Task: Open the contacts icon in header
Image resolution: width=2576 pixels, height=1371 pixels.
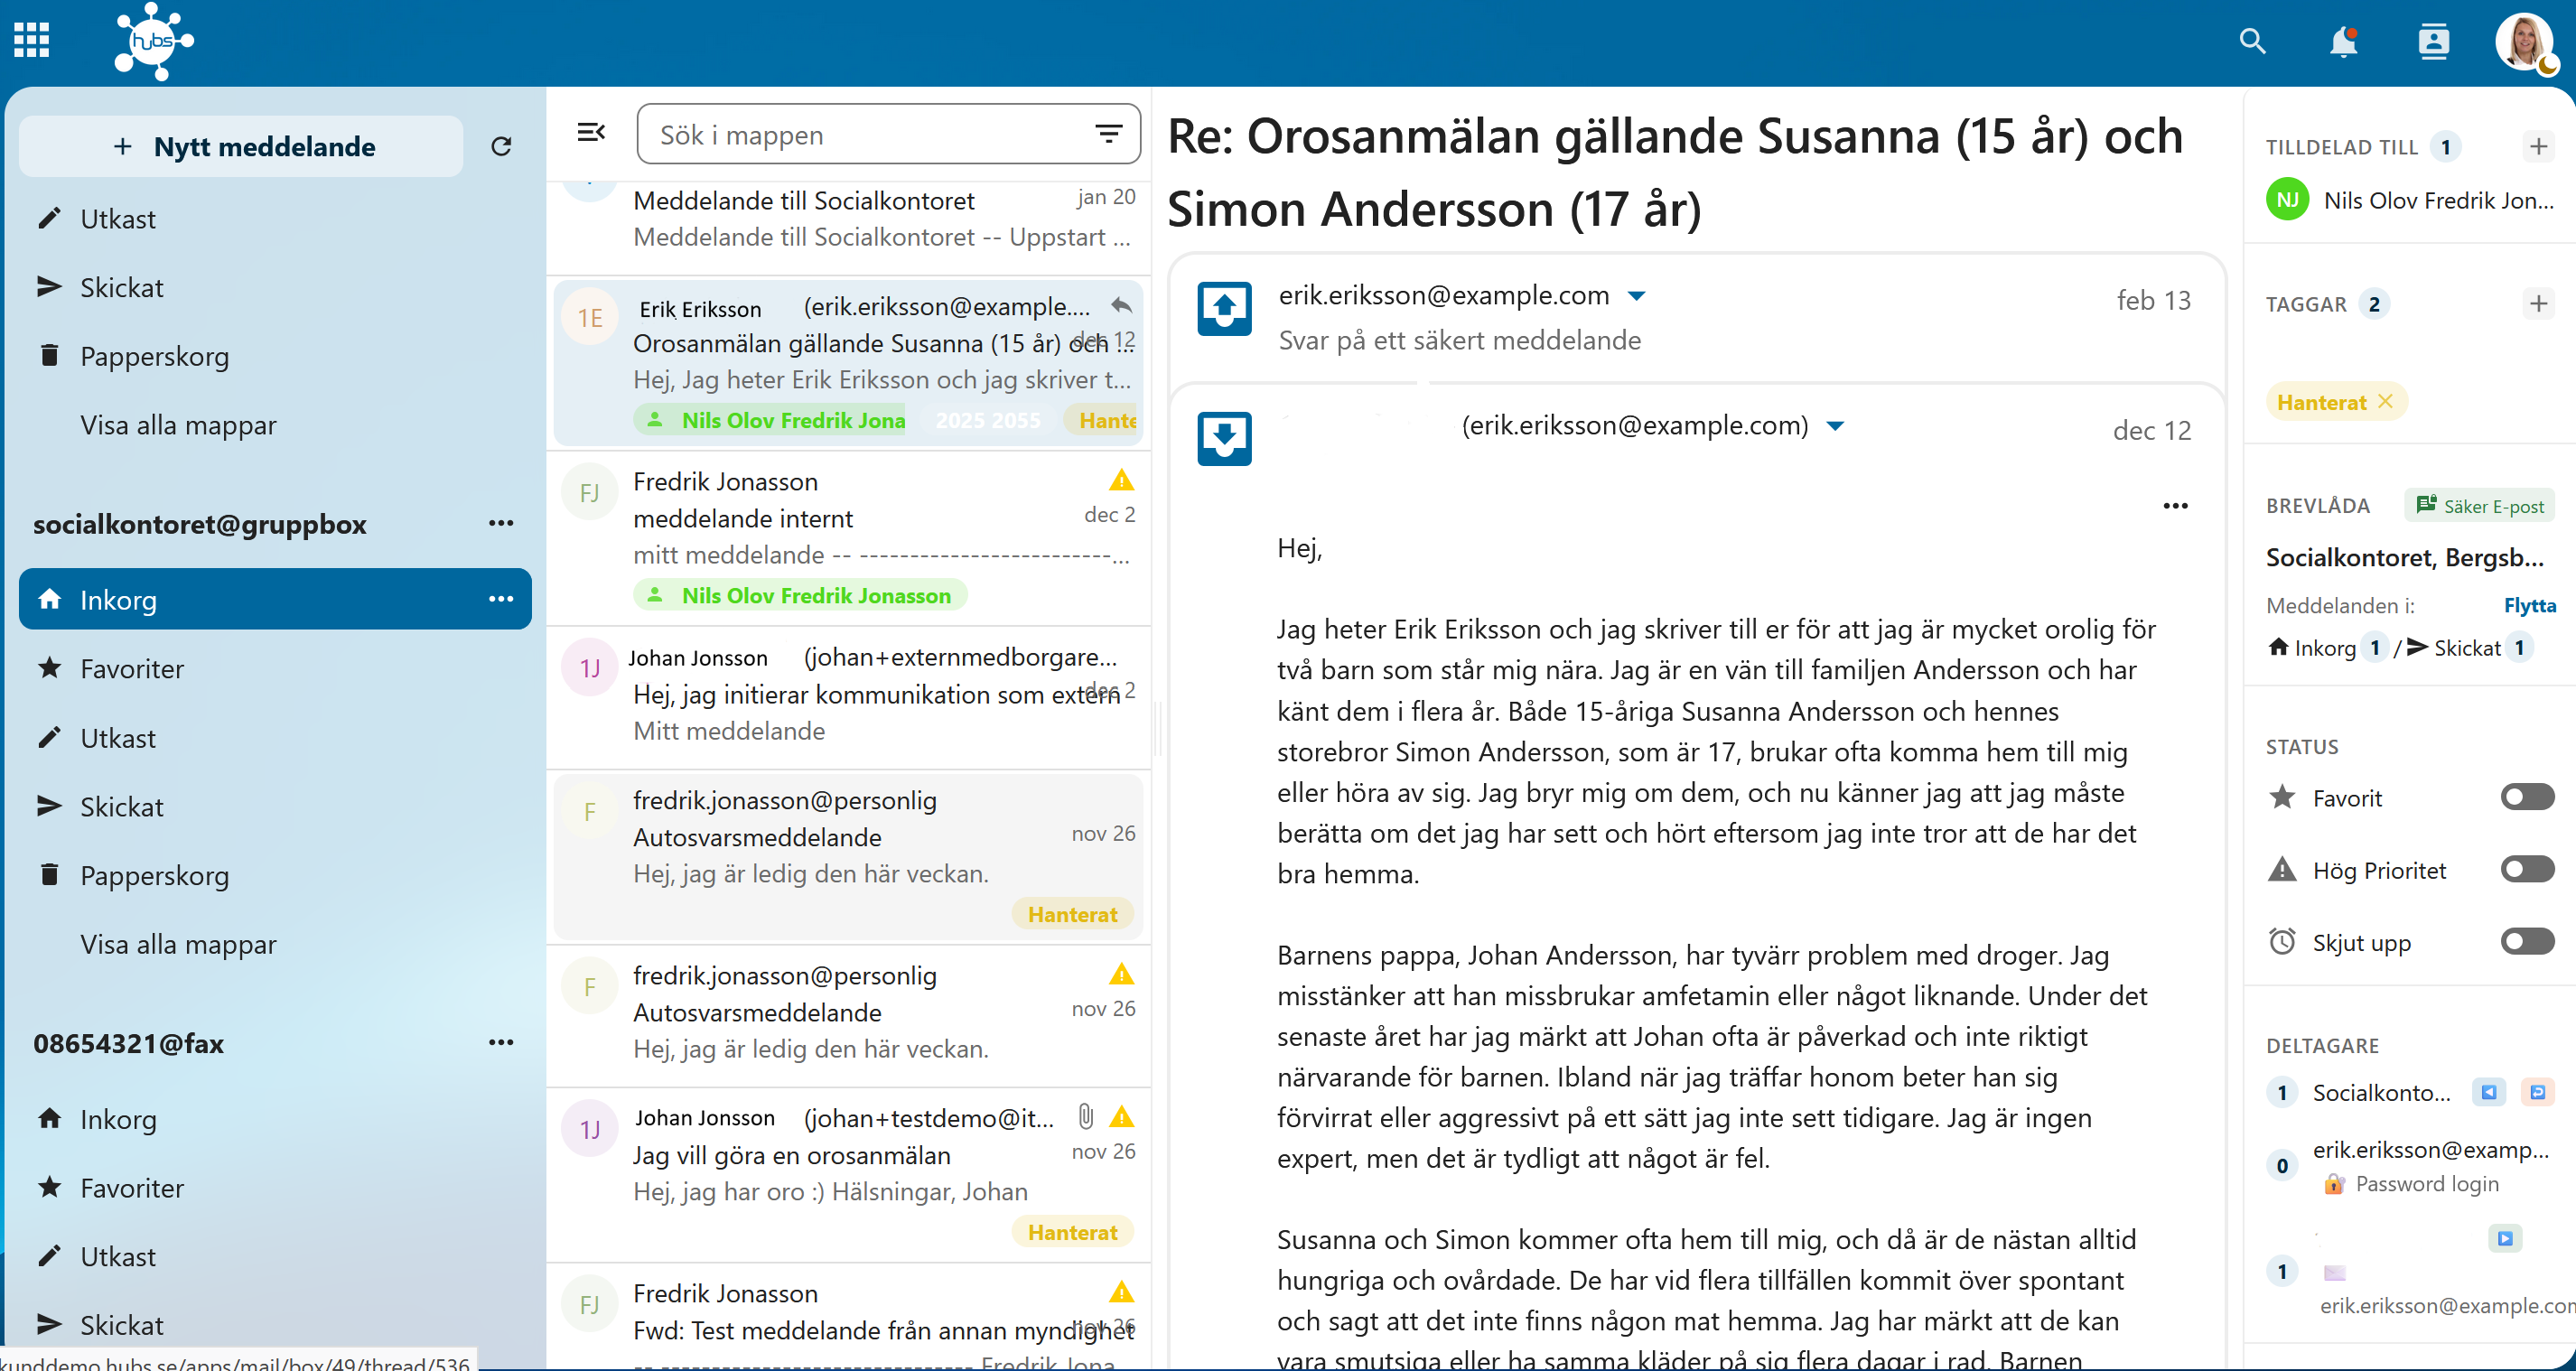Action: [x=2433, y=41]
